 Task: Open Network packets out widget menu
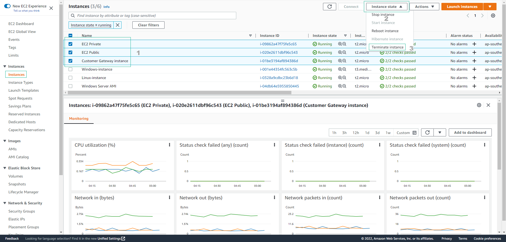485,197
